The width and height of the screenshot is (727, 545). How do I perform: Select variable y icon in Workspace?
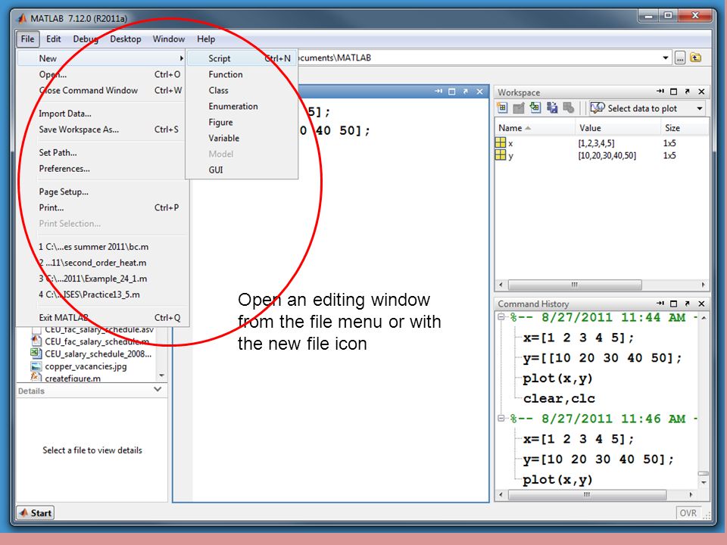(501, 155)
